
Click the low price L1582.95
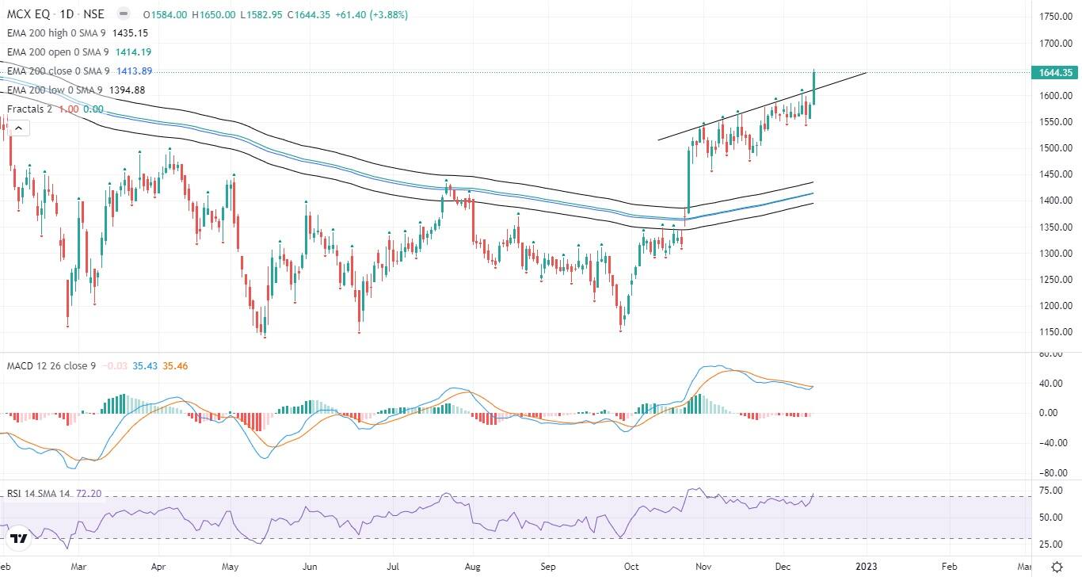261,14
